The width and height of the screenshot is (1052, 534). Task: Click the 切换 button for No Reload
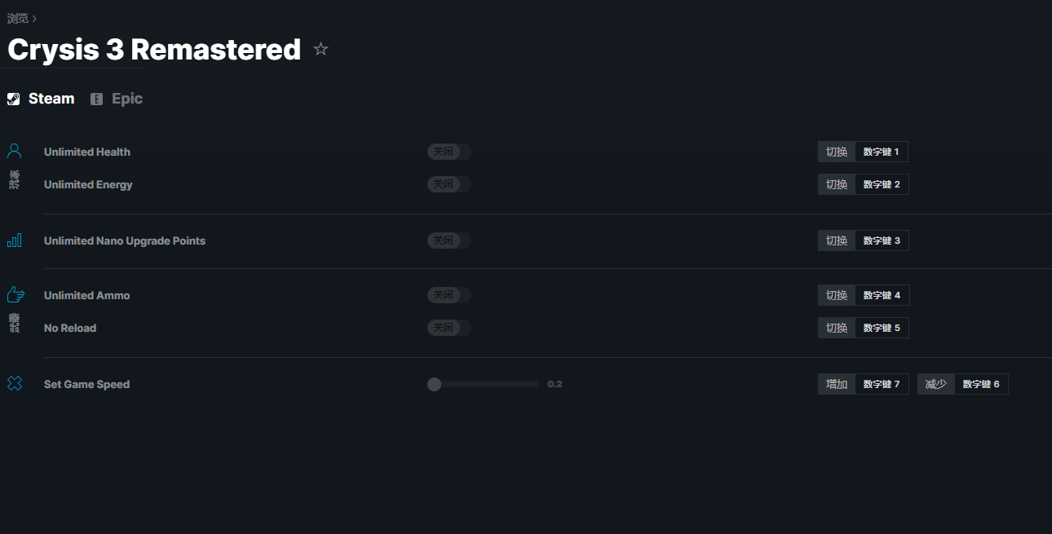[x=837, y=328]
